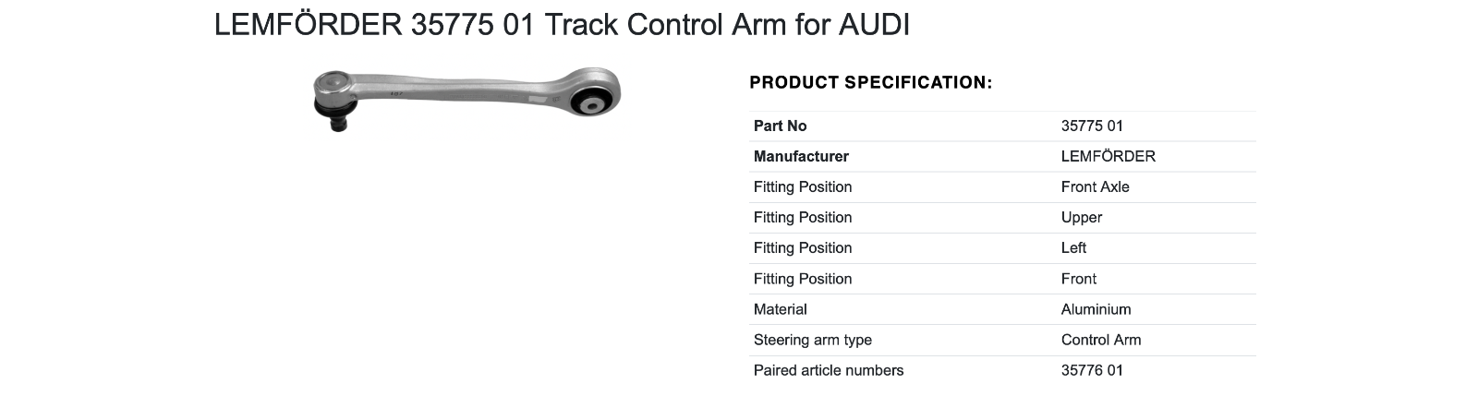Click Fitting Position label beside Front Axle
1478x396 pixels.
(x=803, y=186)
